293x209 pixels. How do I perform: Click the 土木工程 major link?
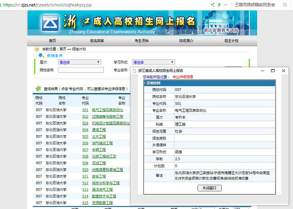point(99,137)
